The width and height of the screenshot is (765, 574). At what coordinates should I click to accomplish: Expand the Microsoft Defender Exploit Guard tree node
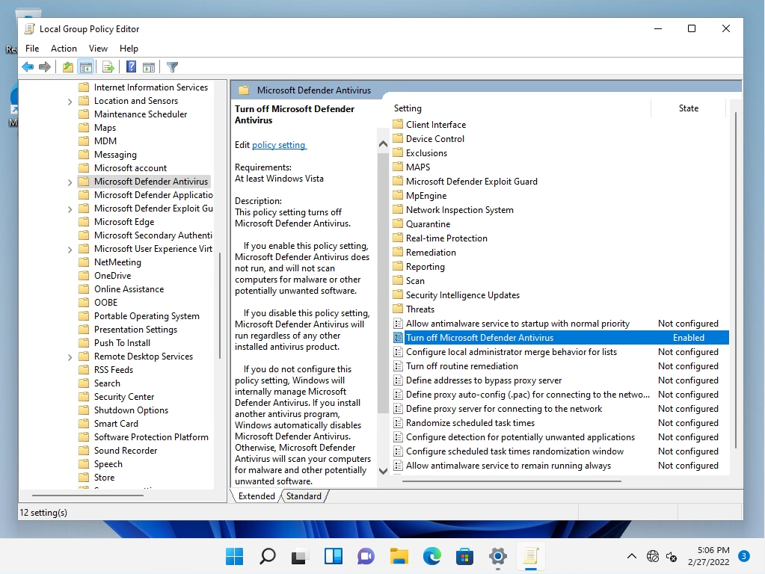[x=70, y=209]
